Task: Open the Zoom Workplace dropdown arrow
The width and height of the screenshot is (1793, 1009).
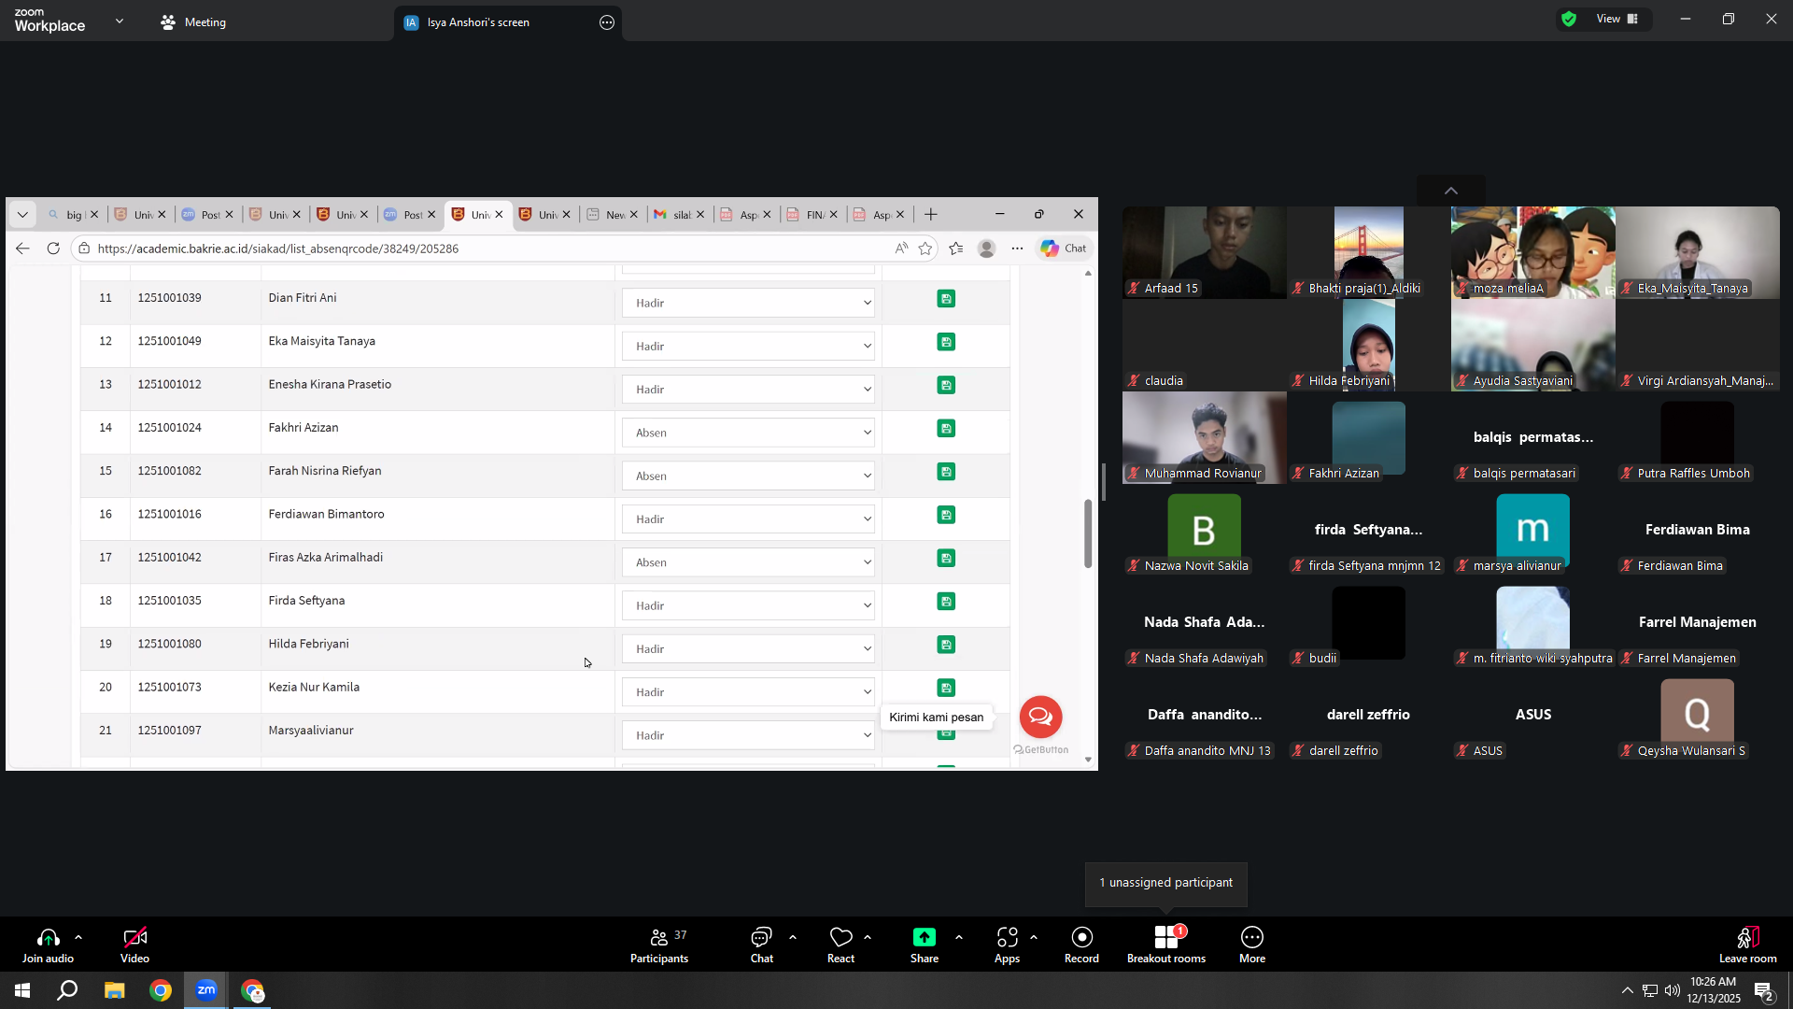Action: (x=120, y=21)
